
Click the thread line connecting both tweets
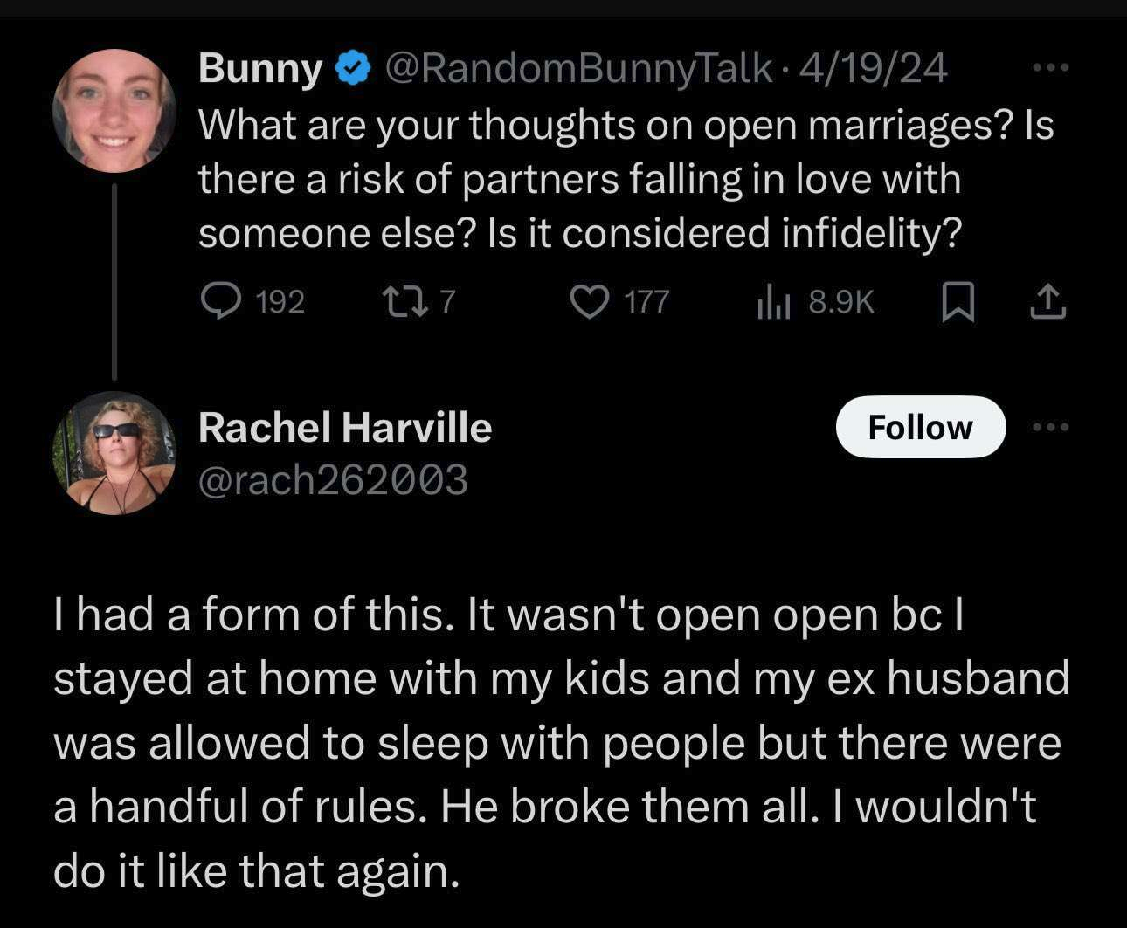click(114, 279)
